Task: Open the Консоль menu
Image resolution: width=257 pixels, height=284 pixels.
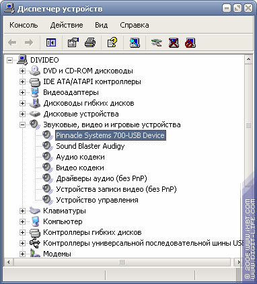Action: (x=24, y=25)
